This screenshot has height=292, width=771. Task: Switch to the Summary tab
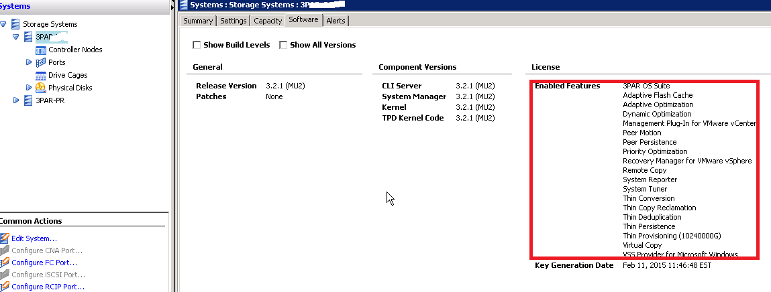(198, 21)
